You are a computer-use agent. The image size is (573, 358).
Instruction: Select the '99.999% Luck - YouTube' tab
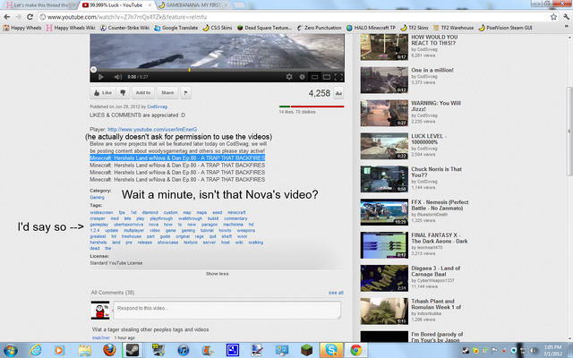click(x=116, y=5)
